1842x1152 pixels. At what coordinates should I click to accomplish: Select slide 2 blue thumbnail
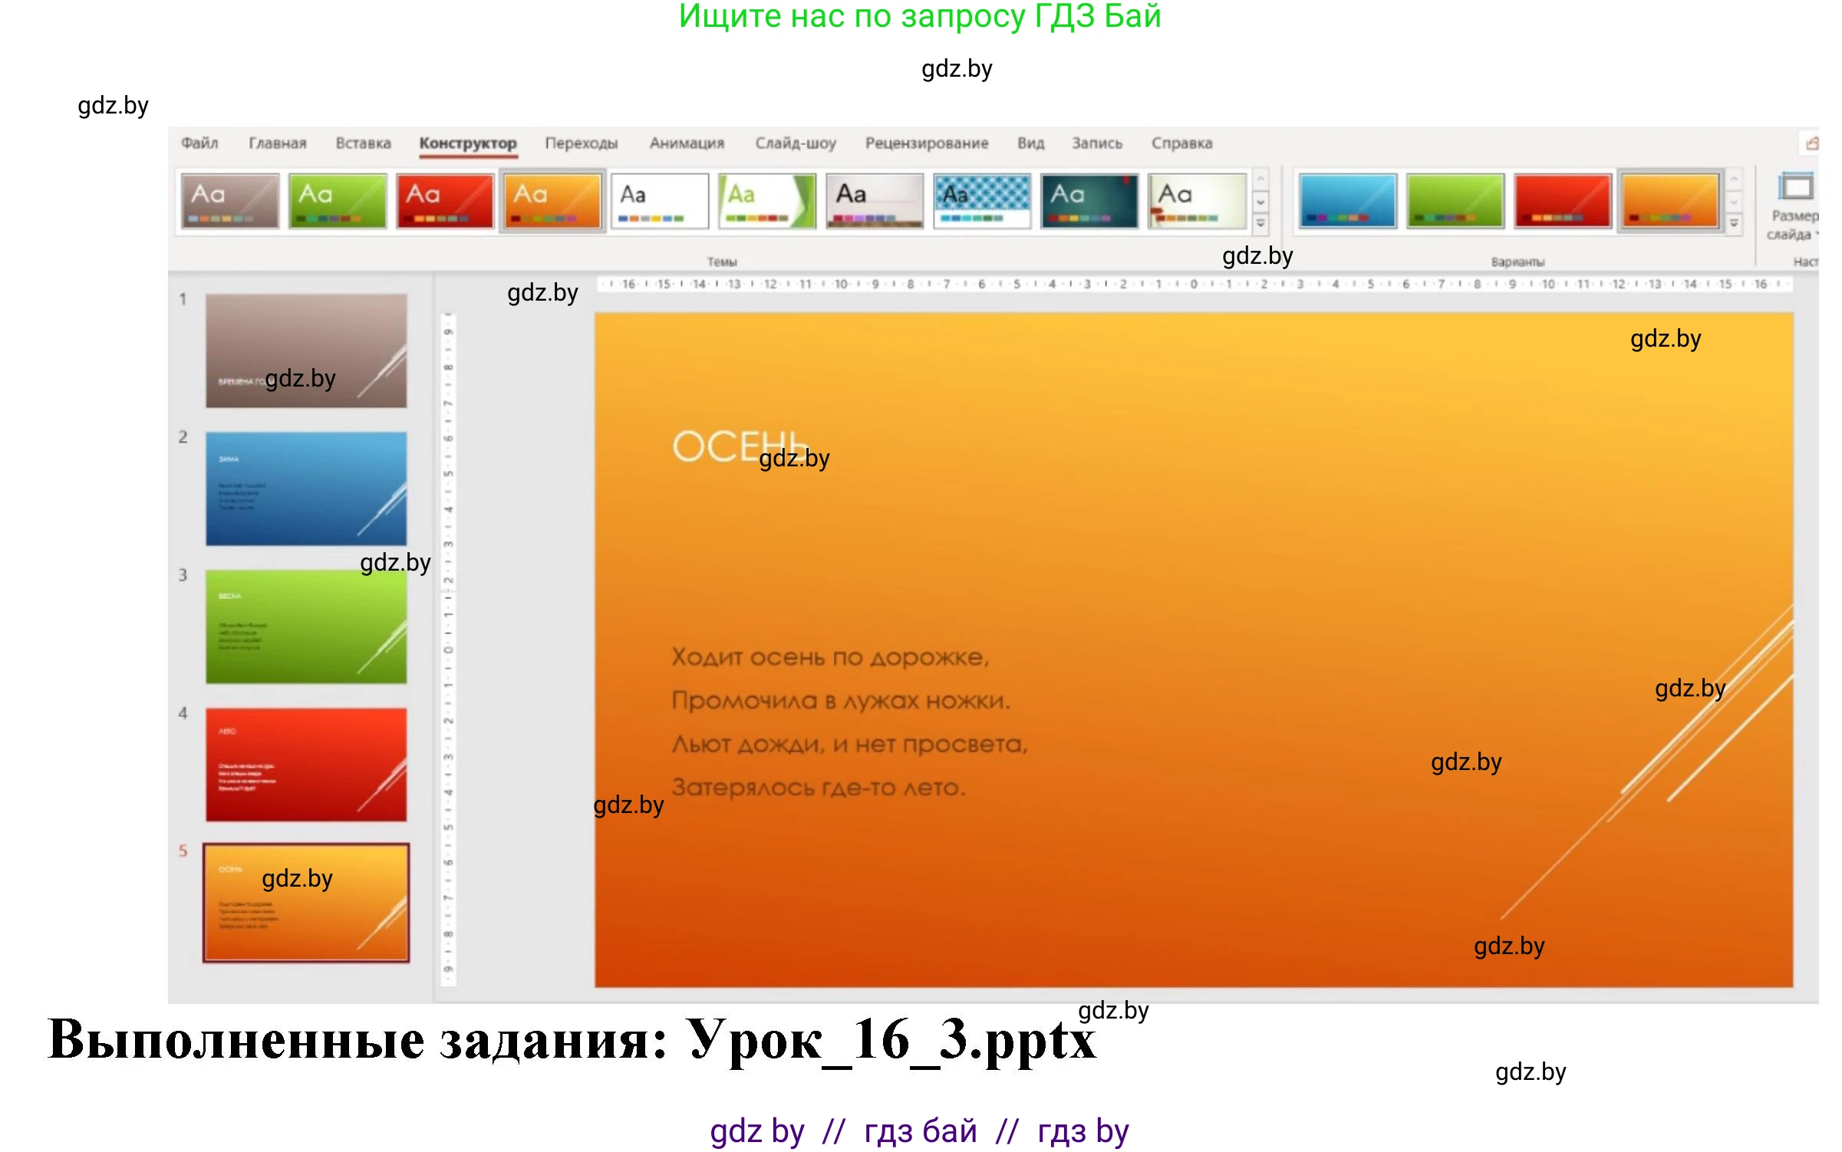point(306,489)
